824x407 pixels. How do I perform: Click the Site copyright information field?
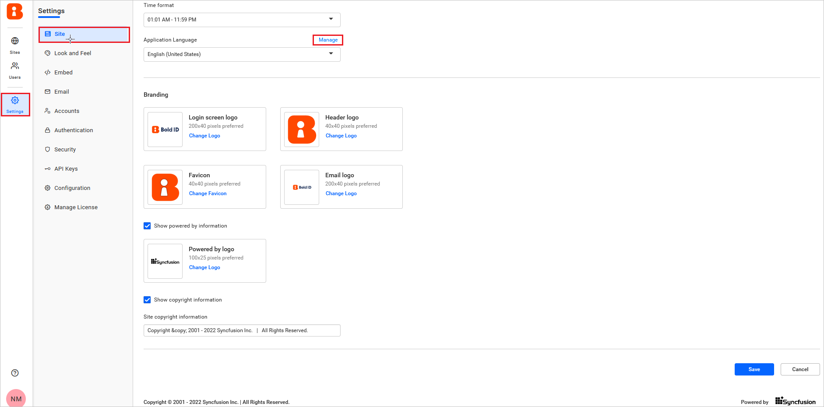coord(242,330)
